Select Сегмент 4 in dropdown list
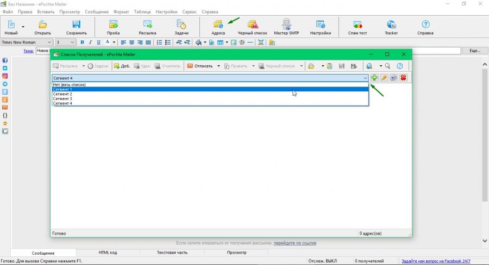 click(x=210, y=103)
